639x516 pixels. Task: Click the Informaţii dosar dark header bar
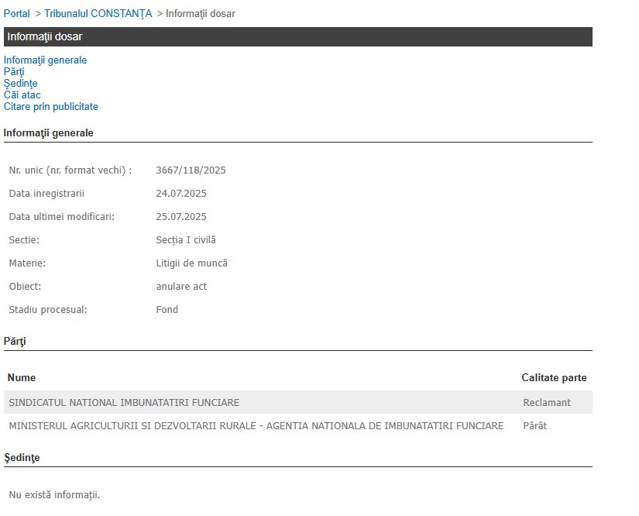(x=298, y=36)
